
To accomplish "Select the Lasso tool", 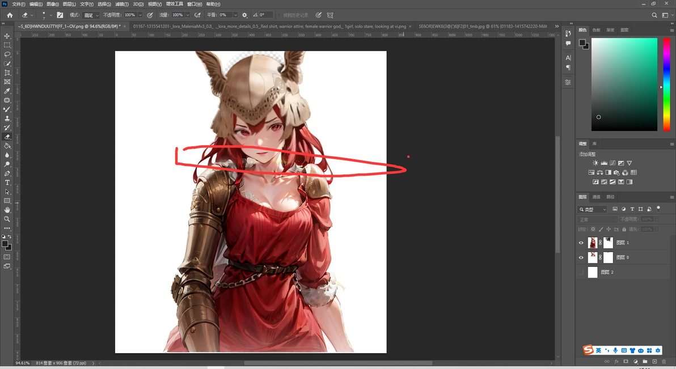I will (x=7, y=54).
